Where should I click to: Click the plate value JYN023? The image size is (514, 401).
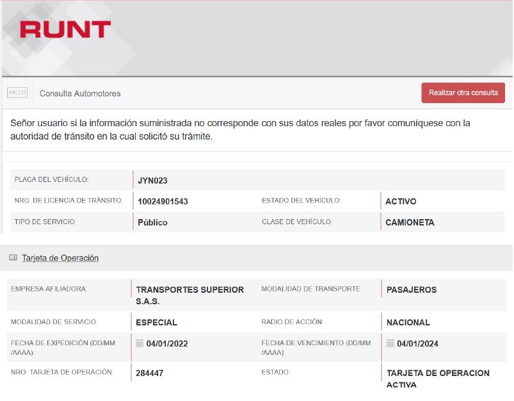(152, 181)
